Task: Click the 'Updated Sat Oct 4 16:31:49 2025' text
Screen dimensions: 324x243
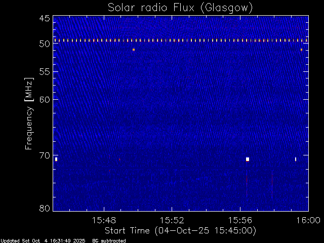Action: tap(43, 241)
